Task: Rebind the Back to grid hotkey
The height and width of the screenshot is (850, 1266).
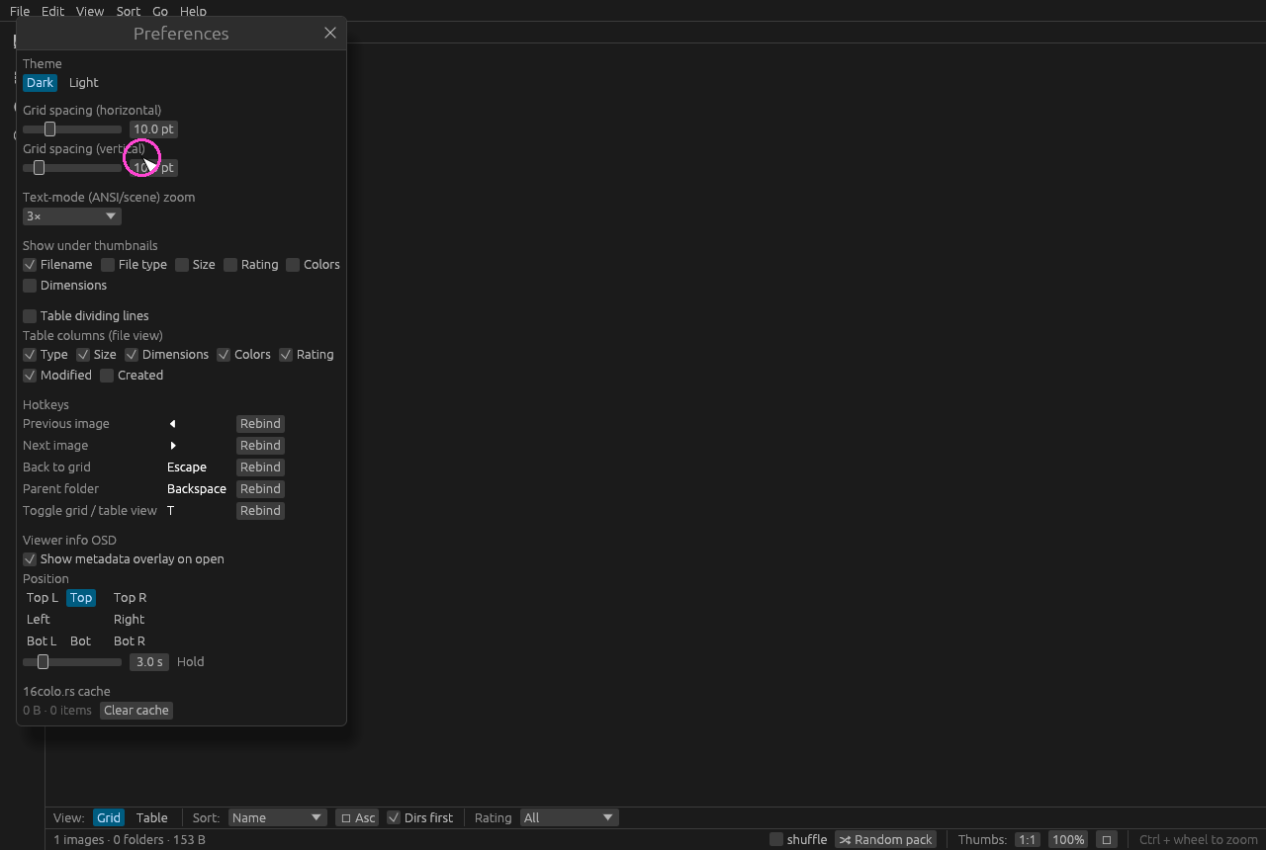Action: click(x=260, y=467)
